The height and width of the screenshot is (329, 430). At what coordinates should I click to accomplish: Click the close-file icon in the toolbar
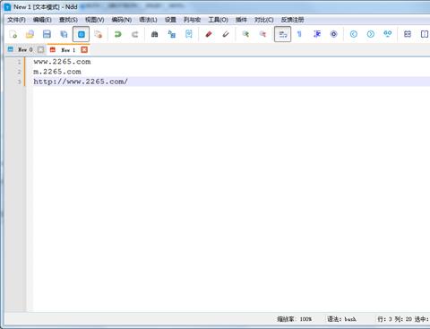(x=99, y=34)
